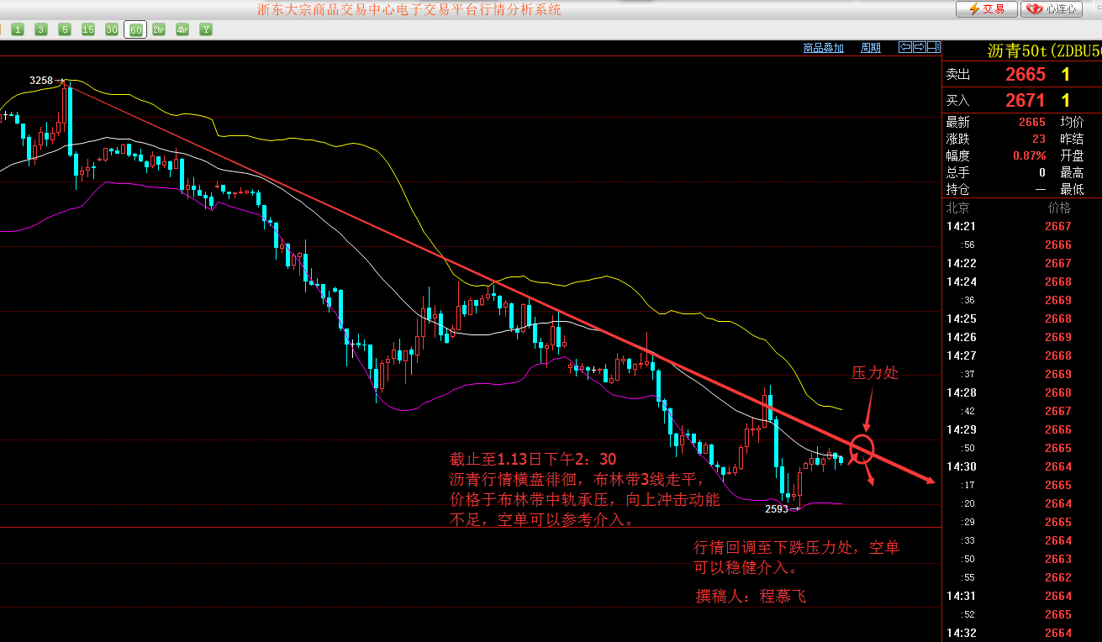The image size is (1102, 642).
Task: Open the 交易 trading button
Action: [x=986, y=9]
